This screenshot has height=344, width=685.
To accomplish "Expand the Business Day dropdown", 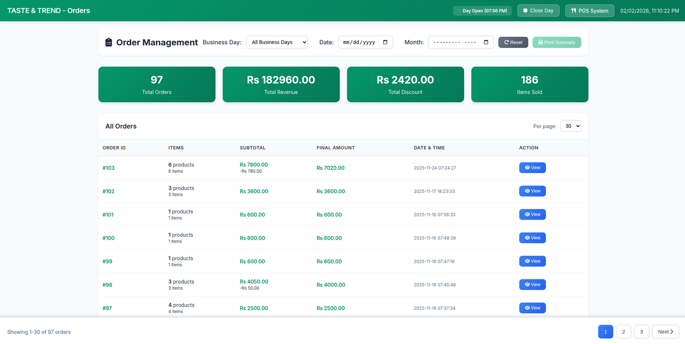I will (x=277, y=42).
